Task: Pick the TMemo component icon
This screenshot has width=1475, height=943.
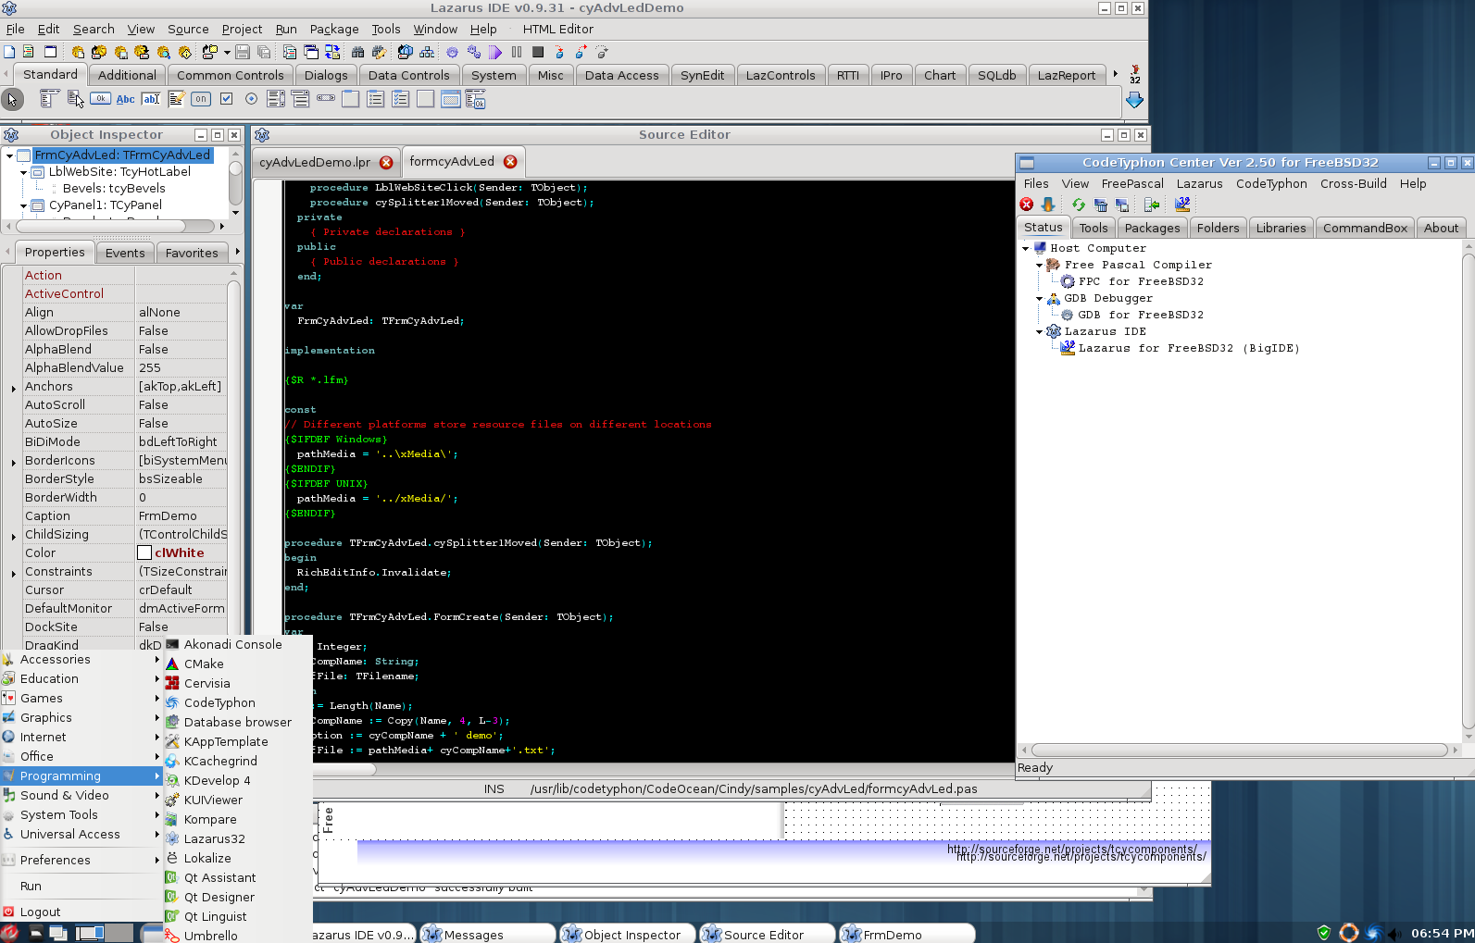Action: point(176,99)
